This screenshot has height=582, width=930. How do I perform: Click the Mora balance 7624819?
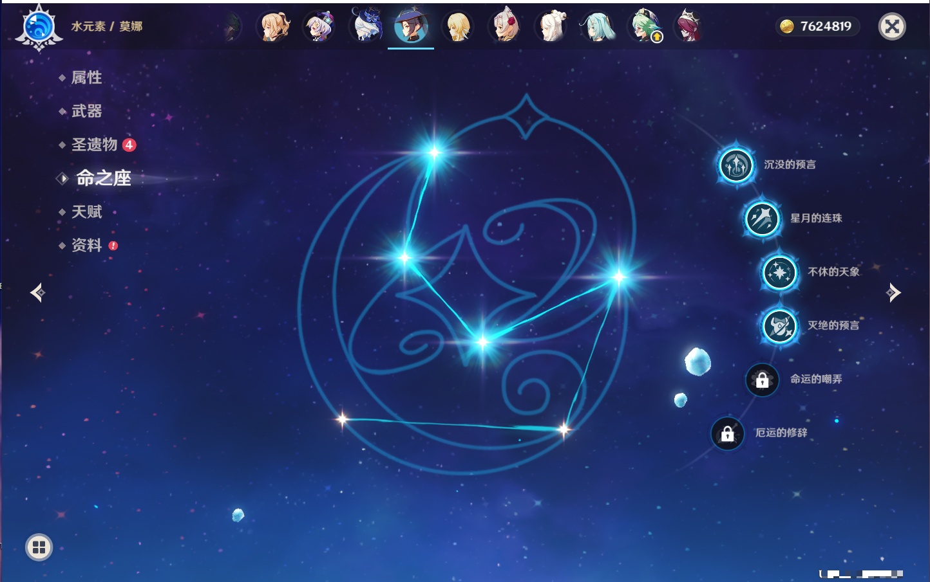(826, 26)
